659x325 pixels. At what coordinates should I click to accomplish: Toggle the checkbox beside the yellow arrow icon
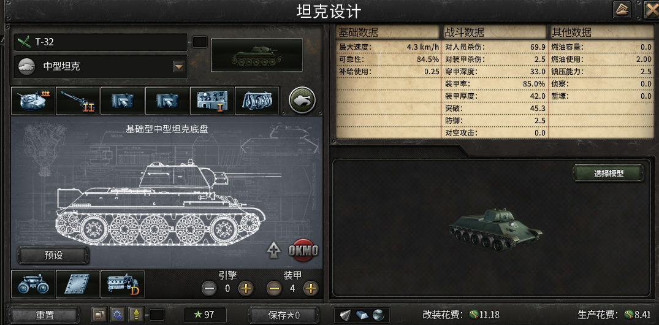(x=157, y=315)
